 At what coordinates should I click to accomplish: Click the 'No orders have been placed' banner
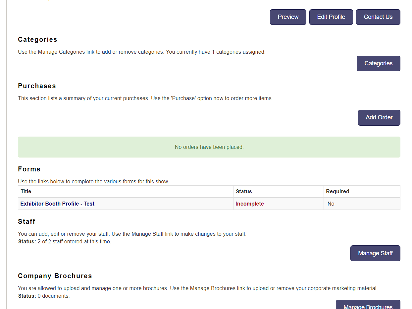click(209, 147)
